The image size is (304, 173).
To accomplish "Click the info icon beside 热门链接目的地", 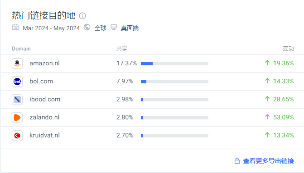I will click(82, 16).
